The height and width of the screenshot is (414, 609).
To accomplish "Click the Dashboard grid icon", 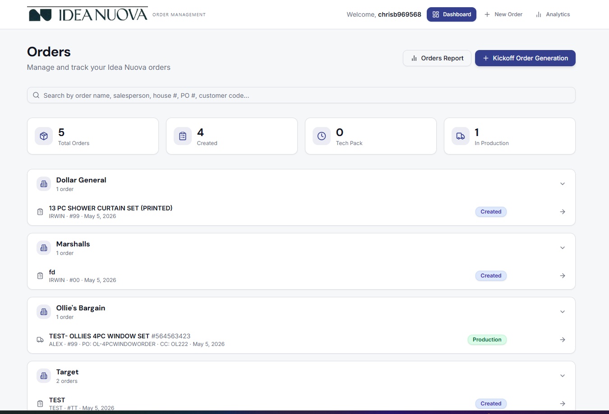I will tap(436, 14).
